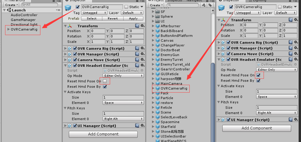Toggle Reset Hmd Pose By, Inspector beside Hierarchy
This screenshot has height=142, width=301.
[x=105, y=87]
